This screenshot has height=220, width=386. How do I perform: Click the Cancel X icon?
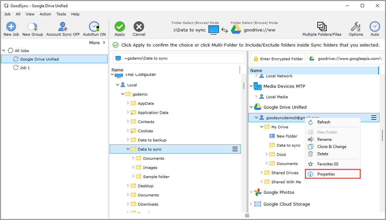[x=139, y=27]
